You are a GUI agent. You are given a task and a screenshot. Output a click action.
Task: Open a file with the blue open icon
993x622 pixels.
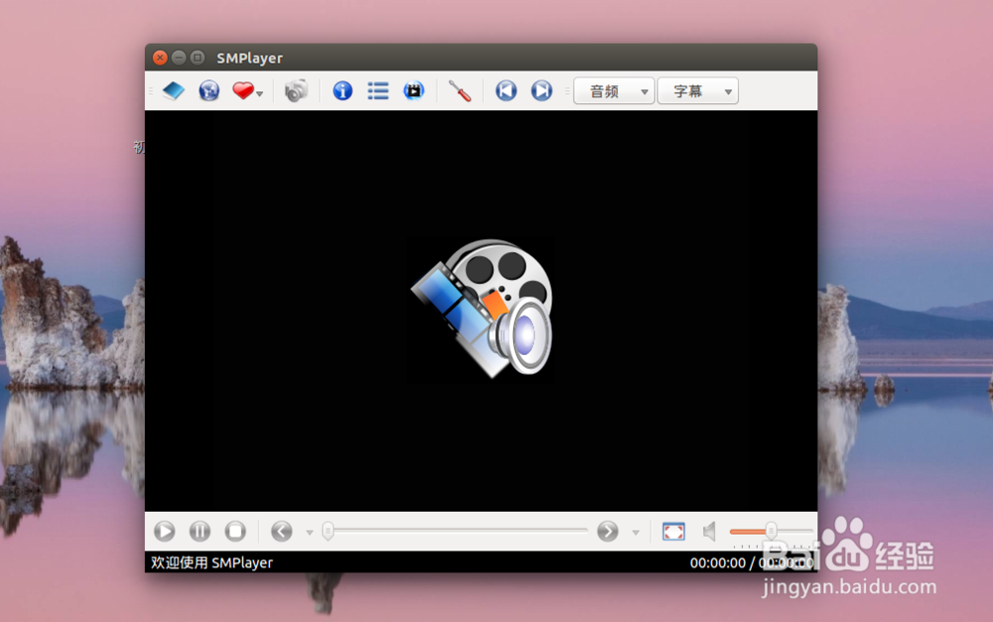(x=173, y=91)
